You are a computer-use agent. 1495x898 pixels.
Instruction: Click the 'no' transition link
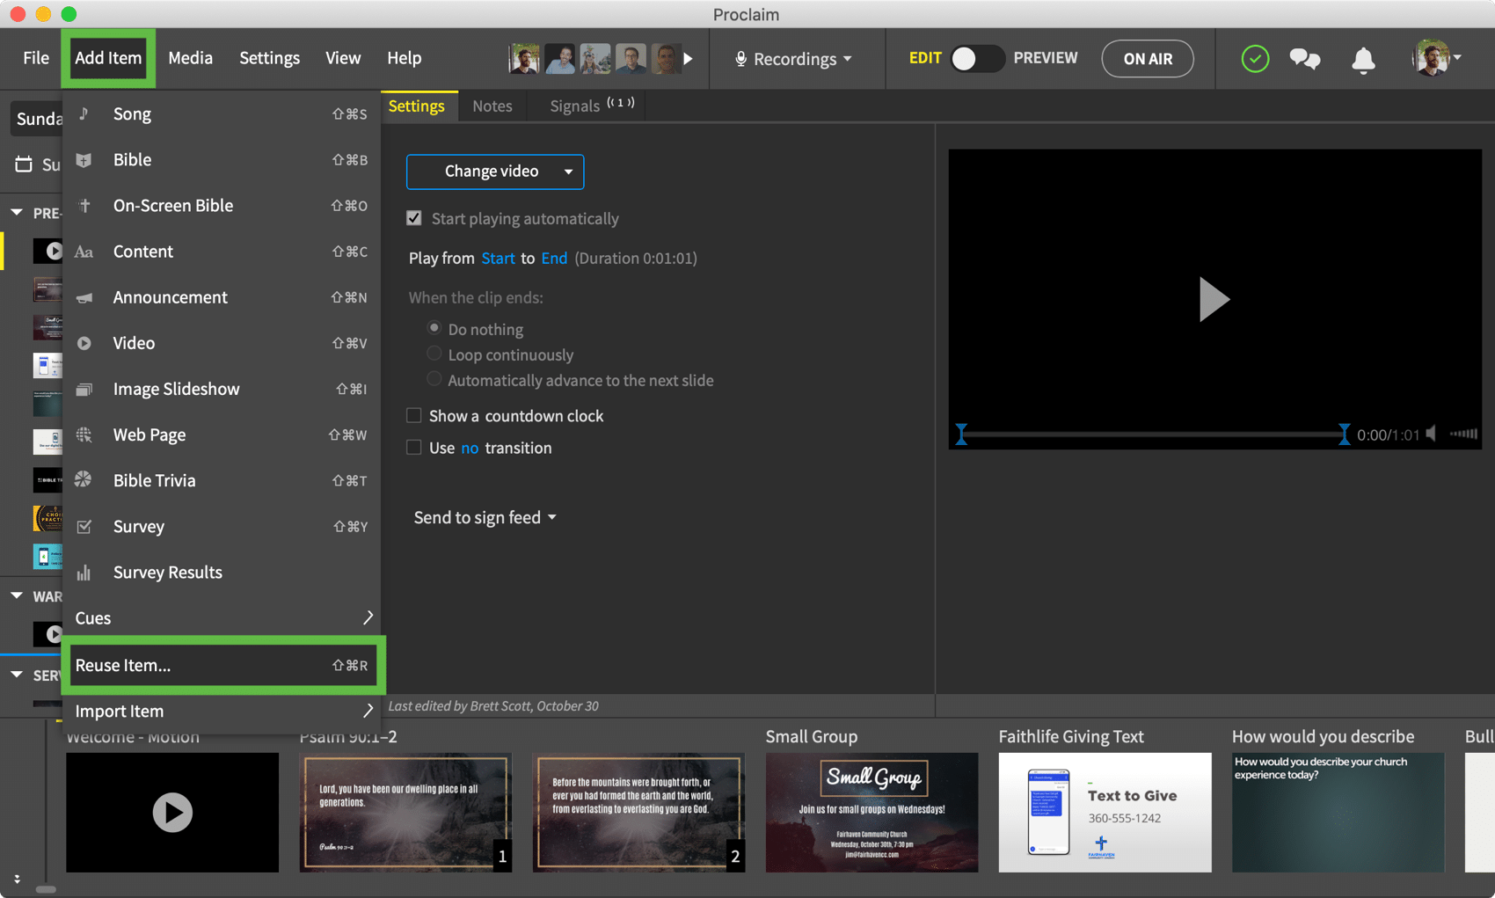[470, 448]
